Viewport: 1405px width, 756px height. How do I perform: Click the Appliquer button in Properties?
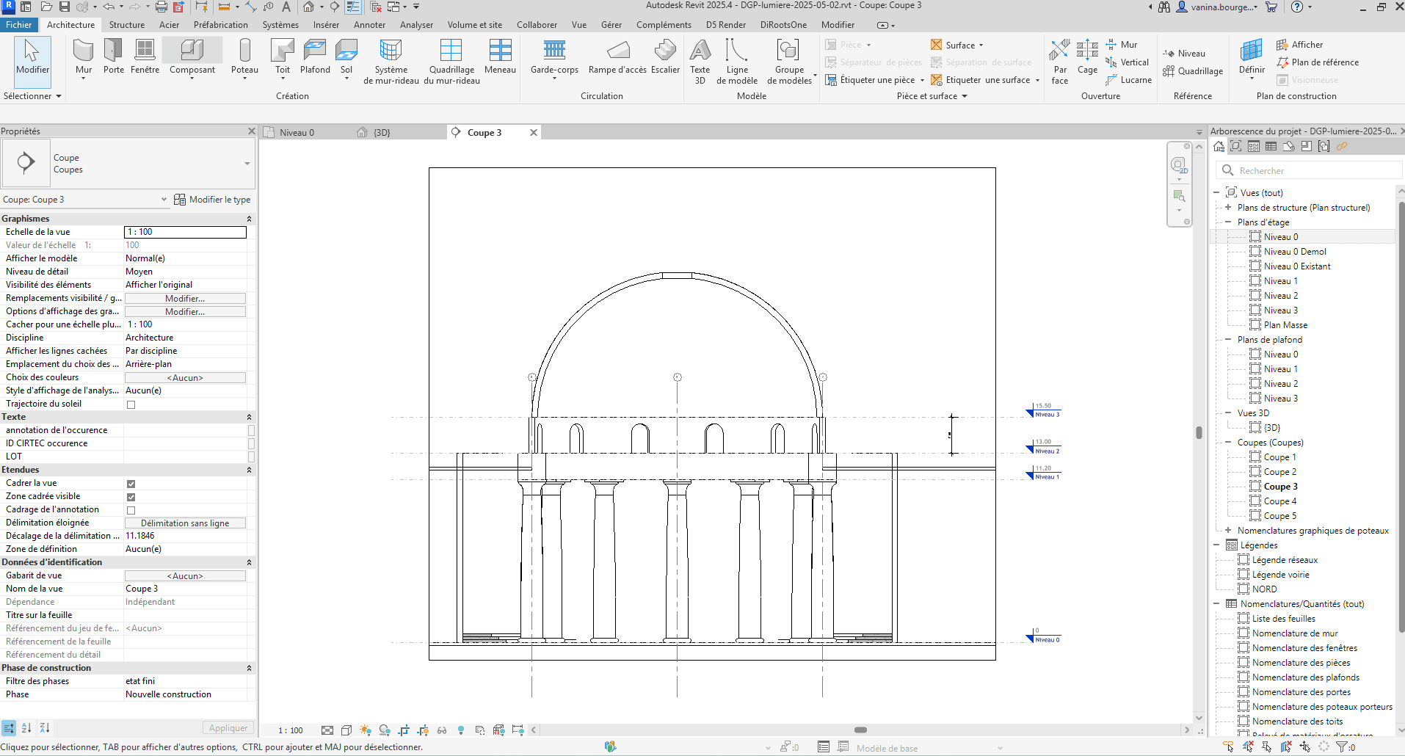[228, 728]
